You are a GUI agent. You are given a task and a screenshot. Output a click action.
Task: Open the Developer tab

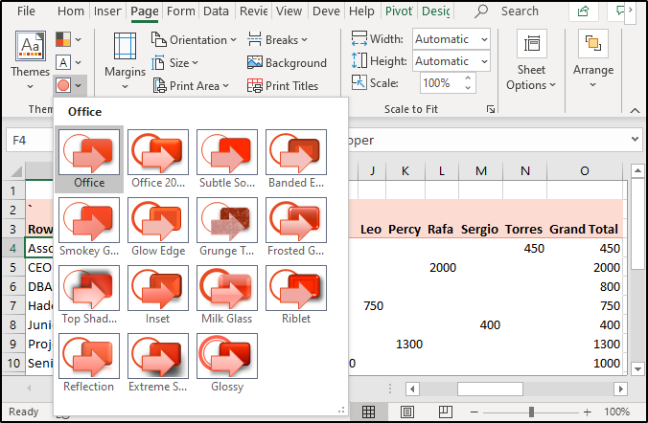coord(326,11)
